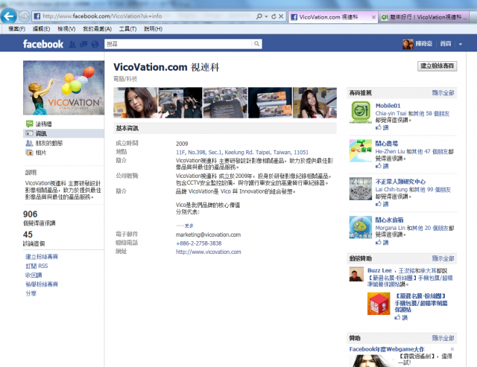Click the Report Page link in the sidebar
This screenshot has height=367, width=477.
point(42,284)
